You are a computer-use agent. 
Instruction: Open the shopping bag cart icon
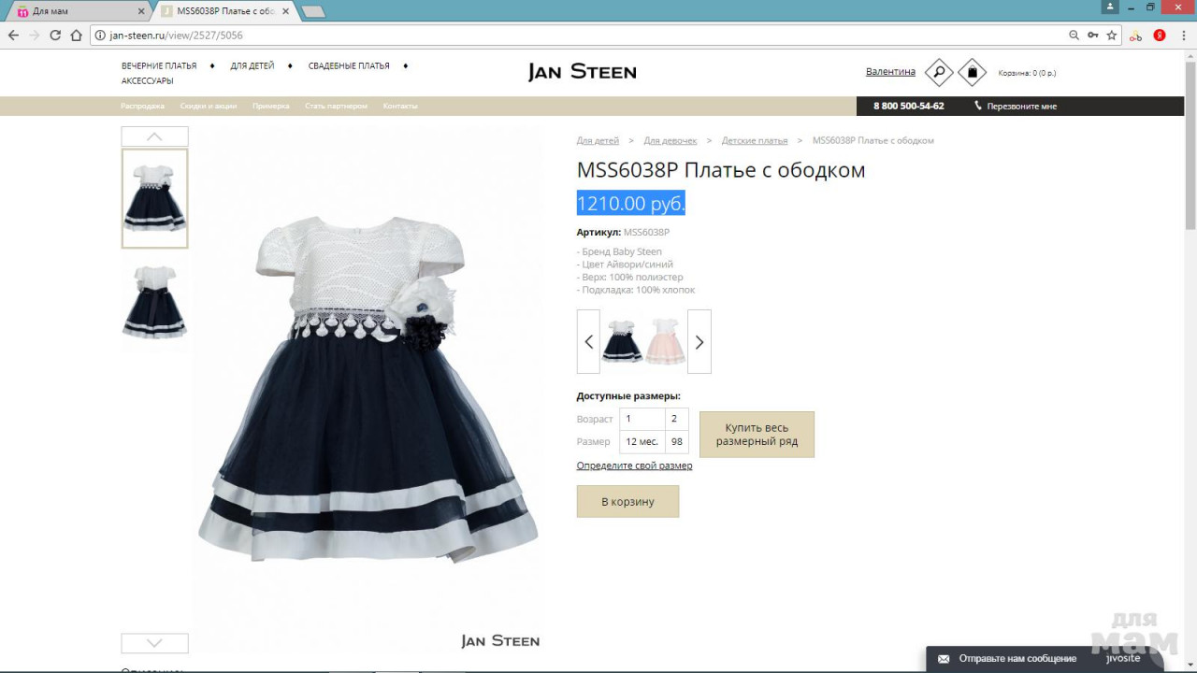point(972,72)
